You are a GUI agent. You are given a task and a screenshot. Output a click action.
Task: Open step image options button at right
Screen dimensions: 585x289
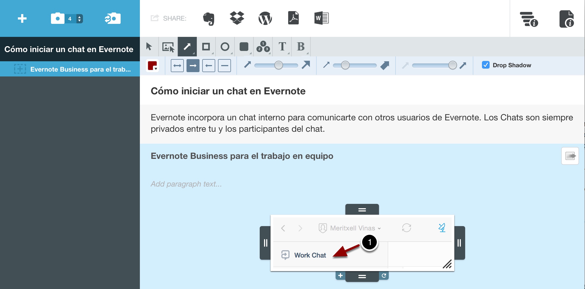coord(570,156)
